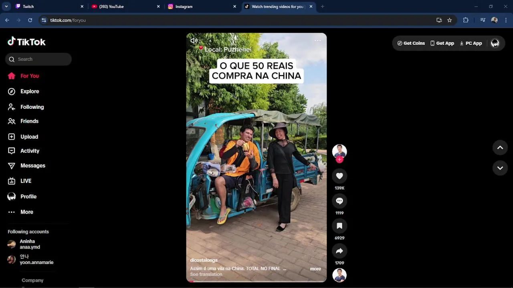Screen dimensions: 513x288
Task: Follow creator with the red plus badge
Action: tap(339, 159)
